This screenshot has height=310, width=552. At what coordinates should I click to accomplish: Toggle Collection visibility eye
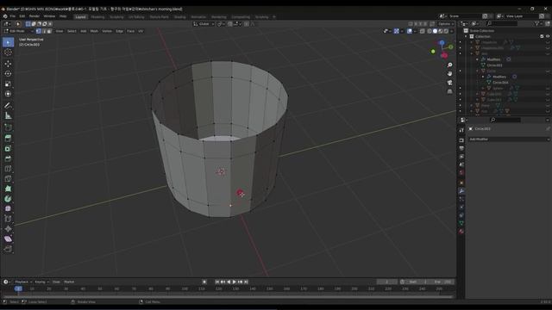[x=548, y=36]
